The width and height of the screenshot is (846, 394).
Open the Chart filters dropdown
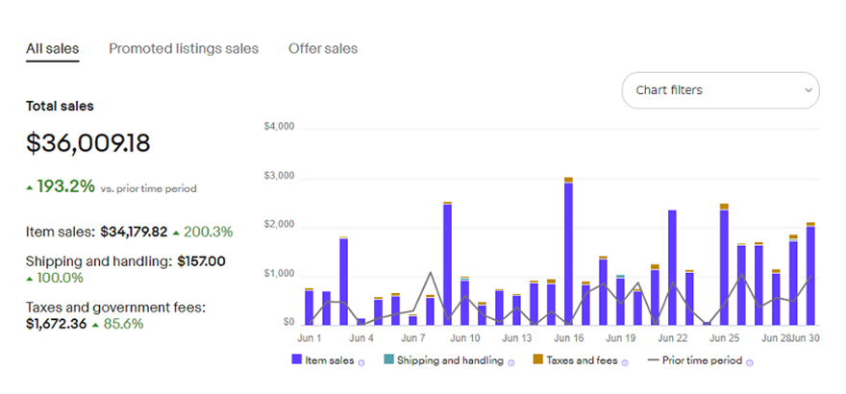[x=720, y=90]
